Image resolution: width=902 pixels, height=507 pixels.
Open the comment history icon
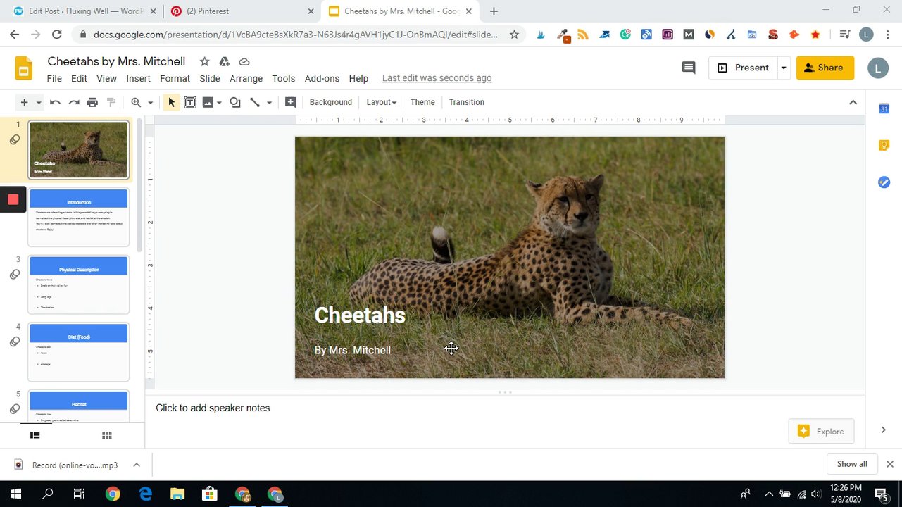pyautogui.click(x=689, y=68)
